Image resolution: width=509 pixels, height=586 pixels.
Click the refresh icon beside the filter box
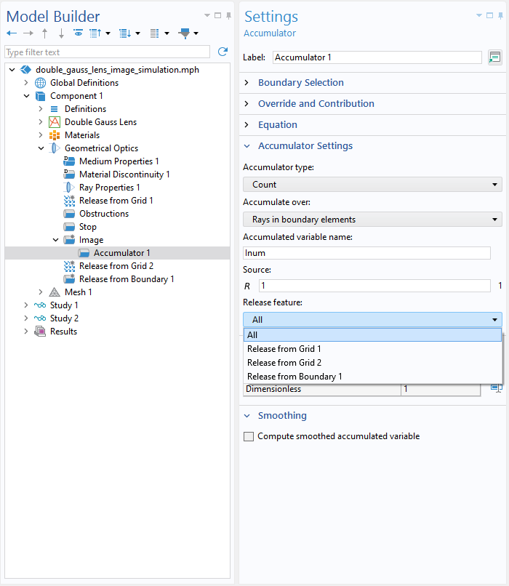click(223, 52)
